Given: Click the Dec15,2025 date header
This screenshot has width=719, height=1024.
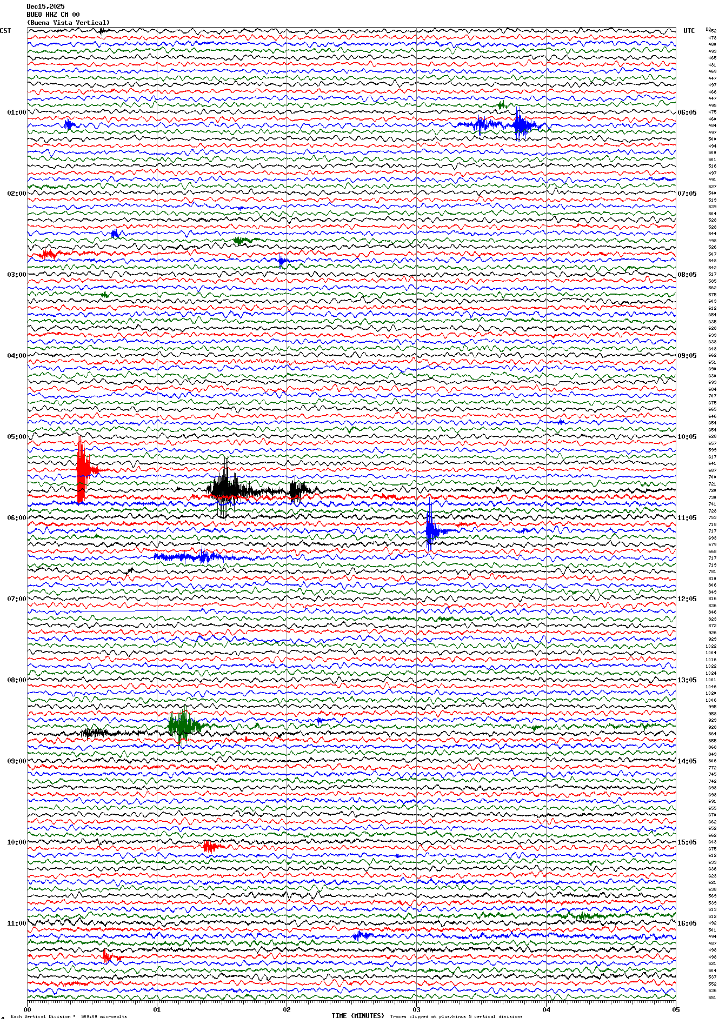Looking at the screenshot, I should (x=45, y=6).
